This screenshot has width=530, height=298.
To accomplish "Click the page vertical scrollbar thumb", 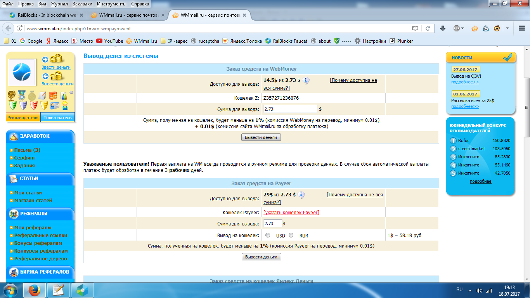I will (527, 107).
